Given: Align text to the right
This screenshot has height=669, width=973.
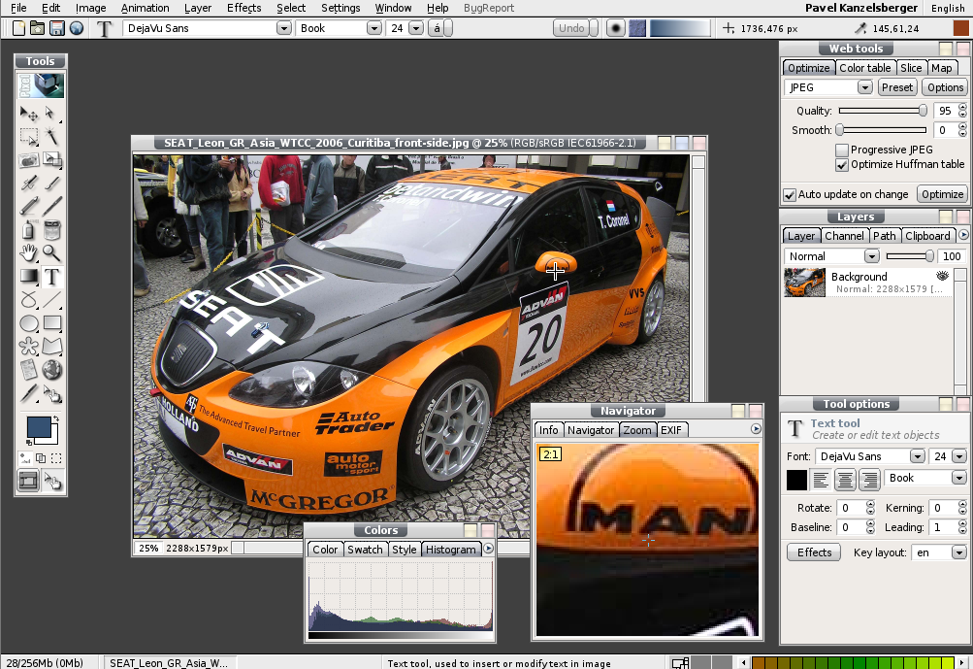Looking at the screenshot, I should (869, 480).
